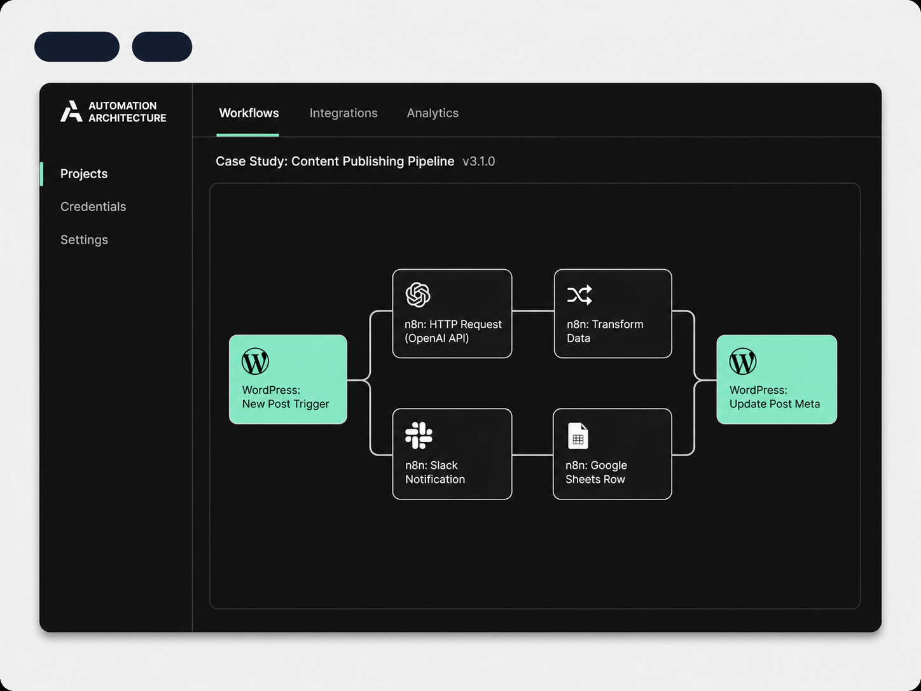Switch to the Workflows tab
Image resolution: width=921 pixels, height=691 pixels.
249,113
